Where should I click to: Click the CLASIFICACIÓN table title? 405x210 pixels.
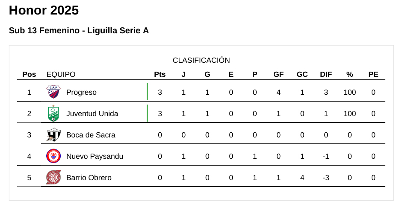coord(201,60)
